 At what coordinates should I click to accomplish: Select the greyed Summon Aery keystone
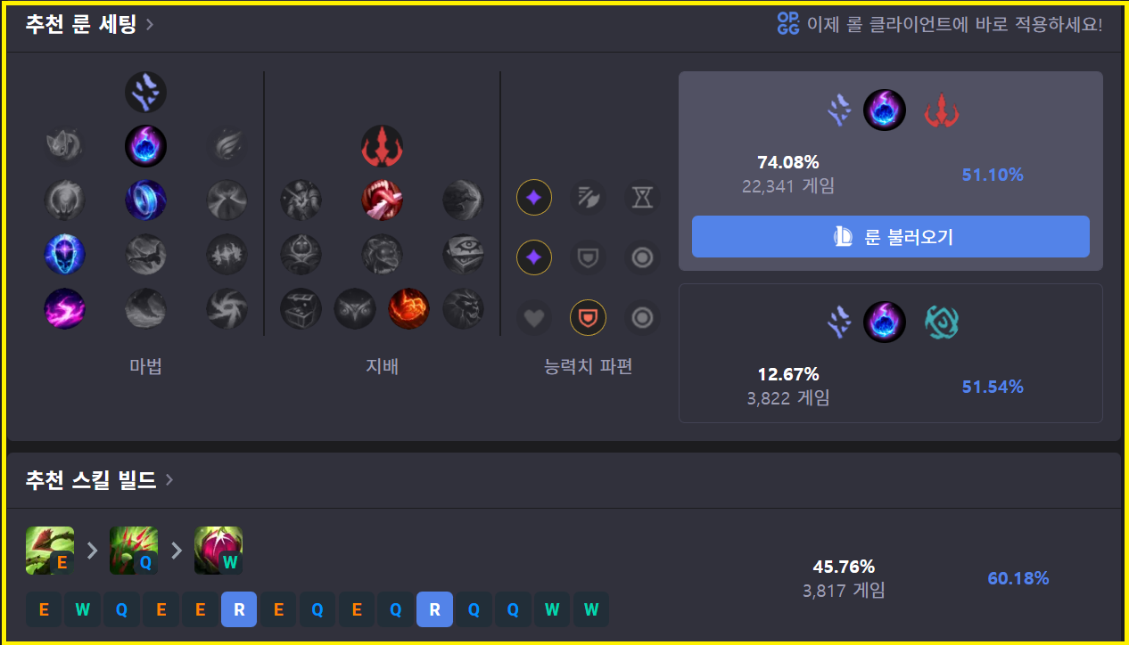[x=65, y=146]
